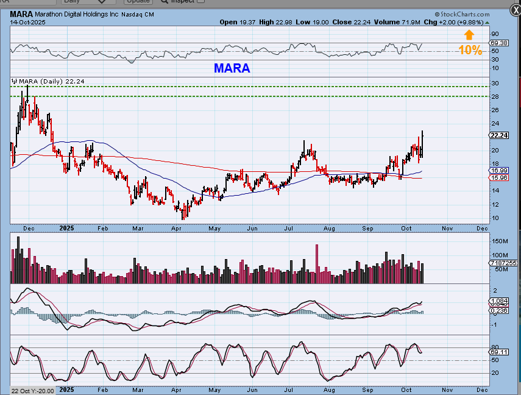Click the '22 Oct Y:-20.00' cursor readout
The height and width of the screenshot is (395, 521).
[32, 391]
